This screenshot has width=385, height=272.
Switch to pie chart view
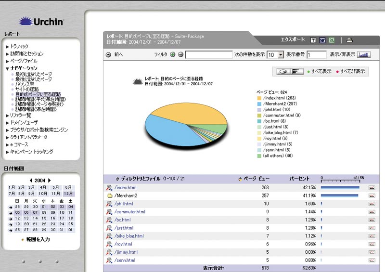[283, 71]
